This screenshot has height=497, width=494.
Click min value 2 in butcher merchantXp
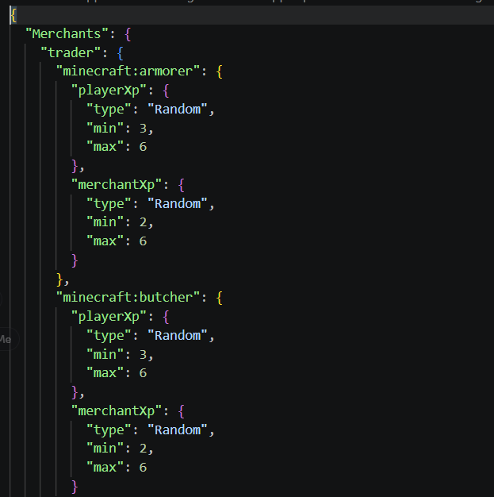[144, 449]
